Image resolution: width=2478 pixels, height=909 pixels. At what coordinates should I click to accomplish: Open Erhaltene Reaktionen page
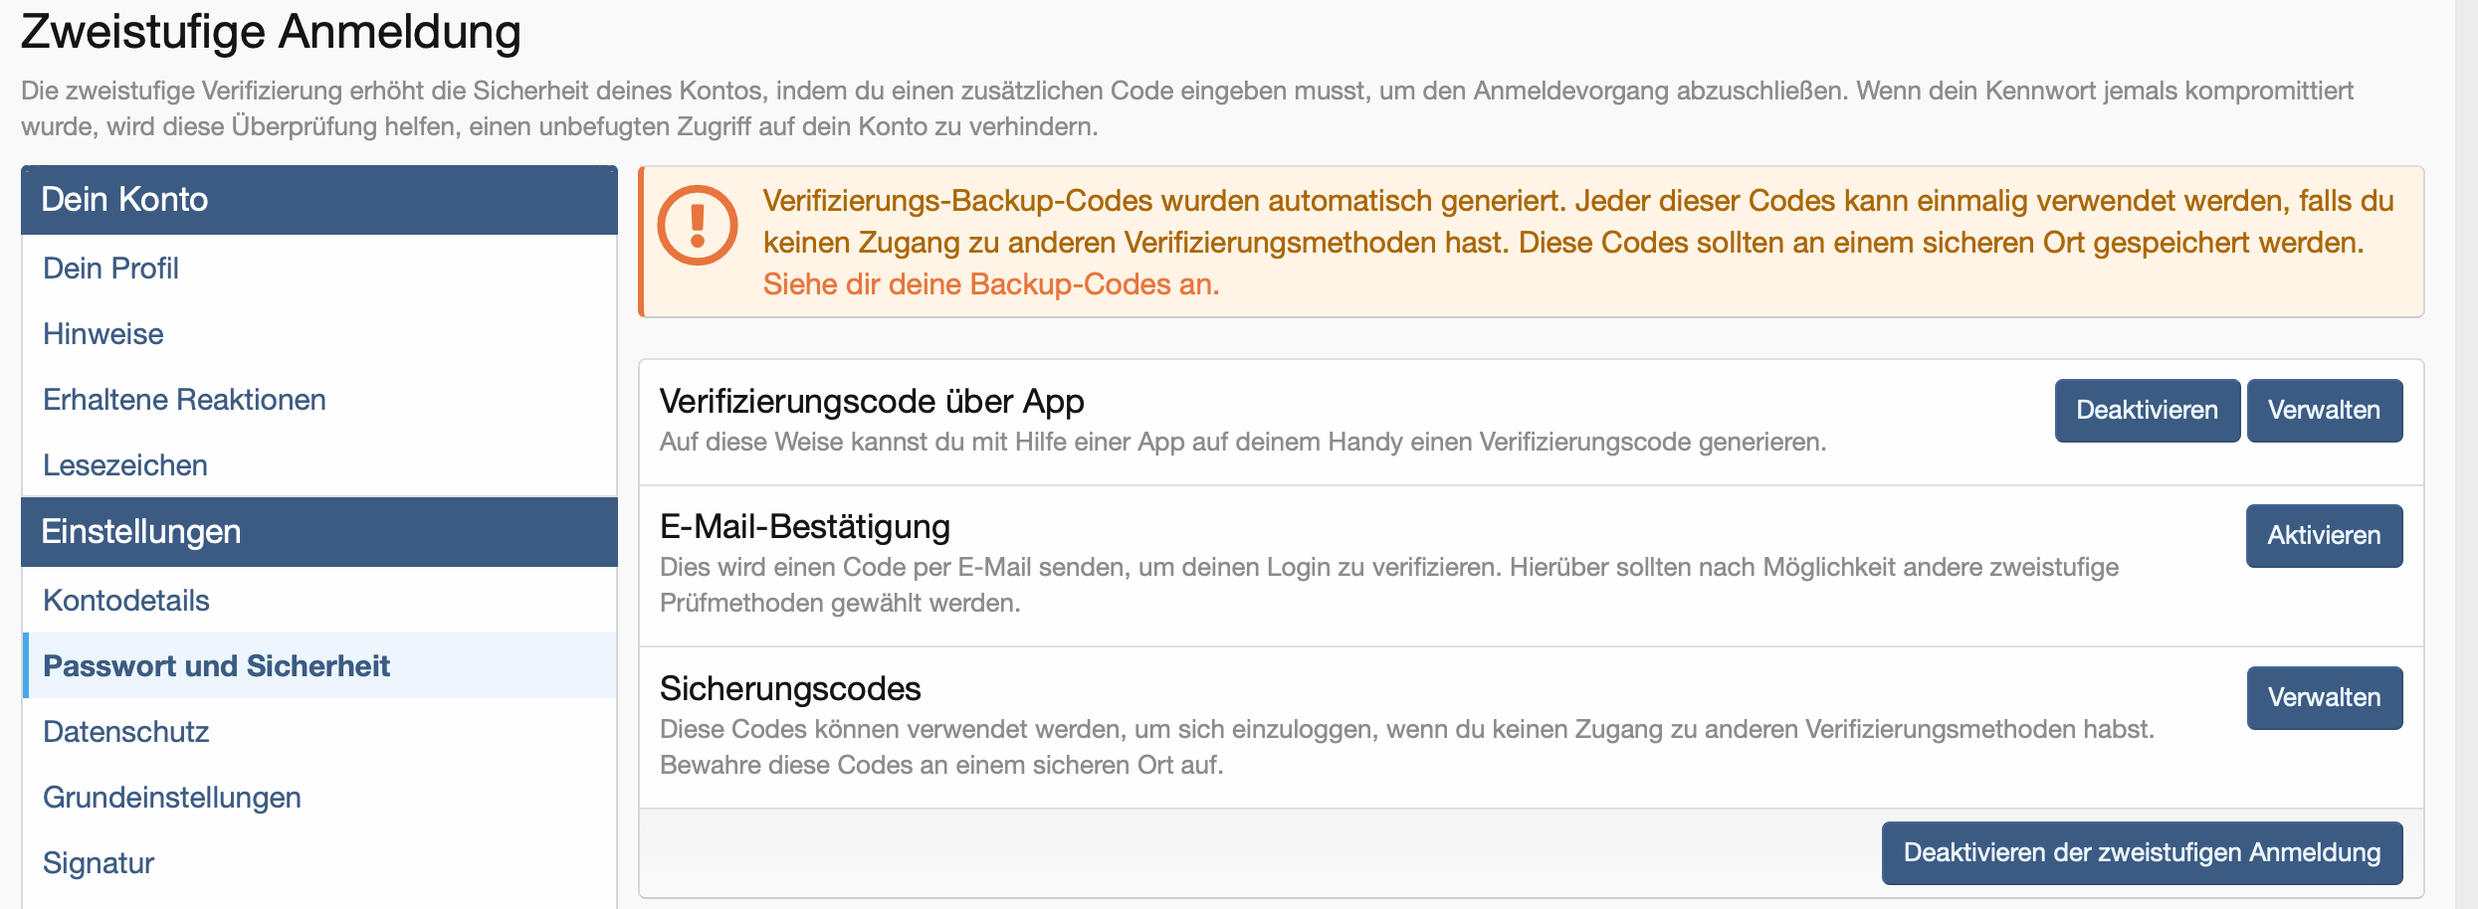click(x=184, y=400)
